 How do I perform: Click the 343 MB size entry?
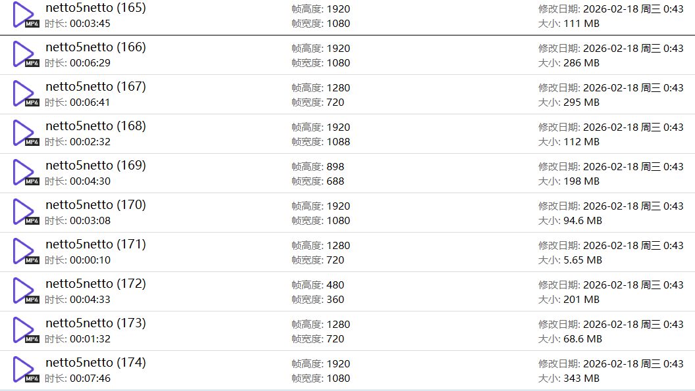pyautogui.click(x=582, y=379)
